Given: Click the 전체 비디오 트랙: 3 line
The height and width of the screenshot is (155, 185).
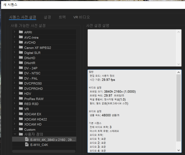Looking at the screenshot, I should [101, 127].
